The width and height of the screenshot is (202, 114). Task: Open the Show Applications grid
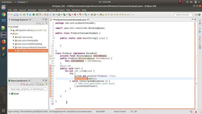(3, 111)
